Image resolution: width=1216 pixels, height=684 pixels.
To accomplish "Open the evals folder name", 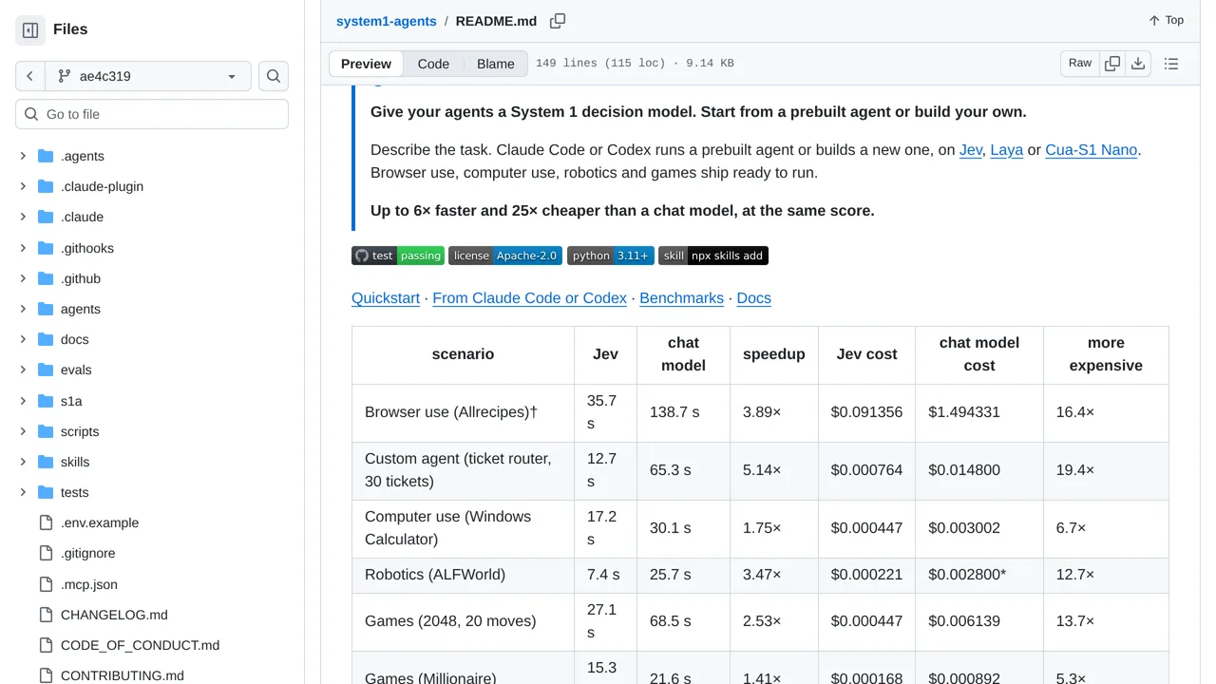I will tap(76, 370).
